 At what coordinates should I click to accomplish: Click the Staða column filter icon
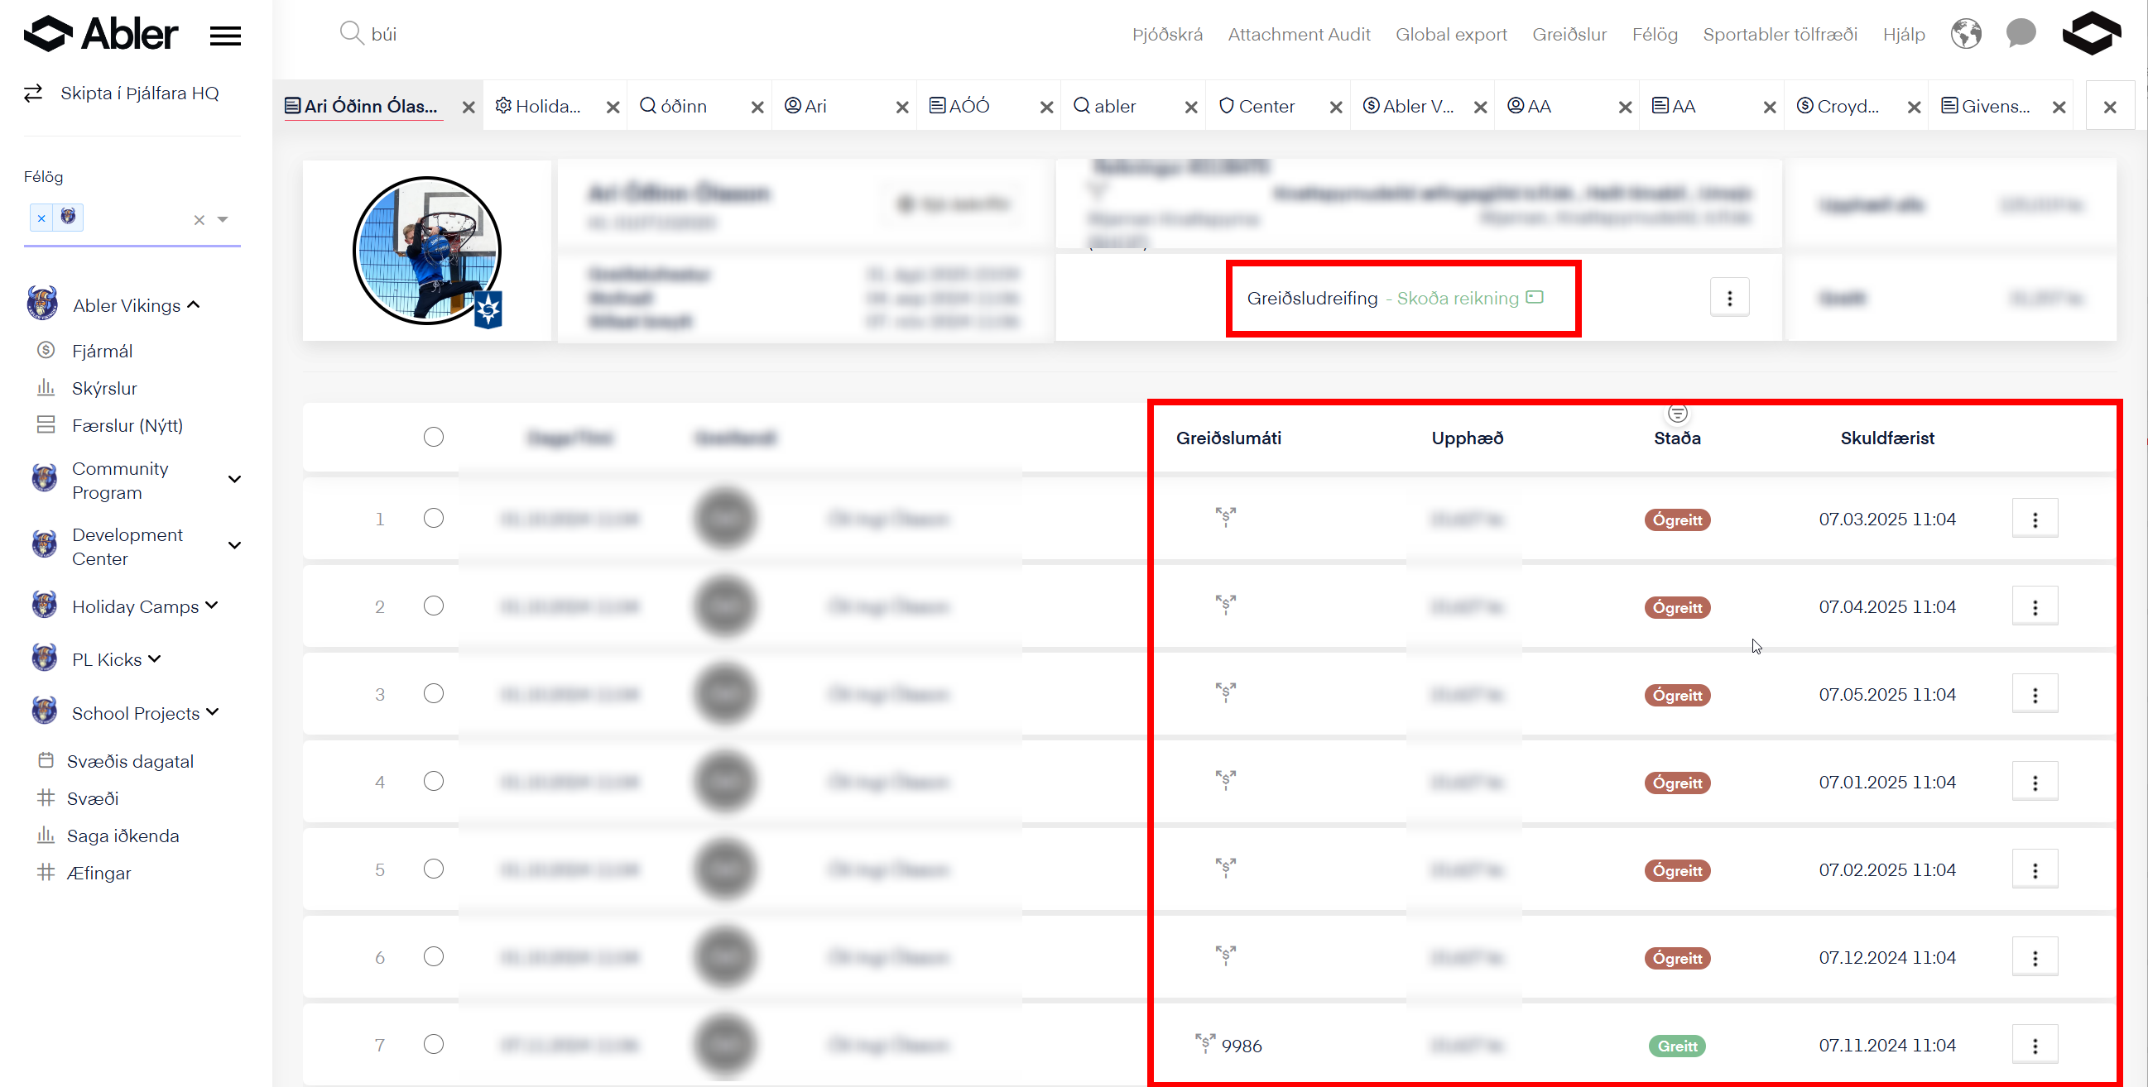pyautogui.click(x=1677, y=414)
